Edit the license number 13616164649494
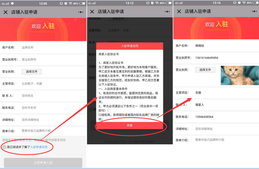Viewport: 259px width, 169px height. 207,58
